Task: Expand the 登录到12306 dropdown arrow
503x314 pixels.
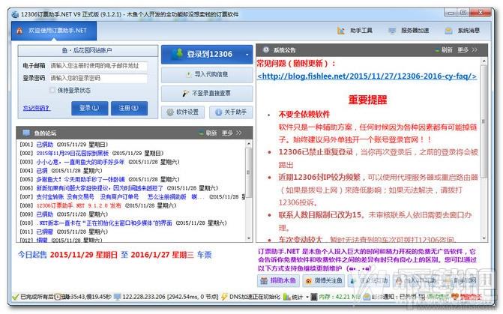Action: 247,55
